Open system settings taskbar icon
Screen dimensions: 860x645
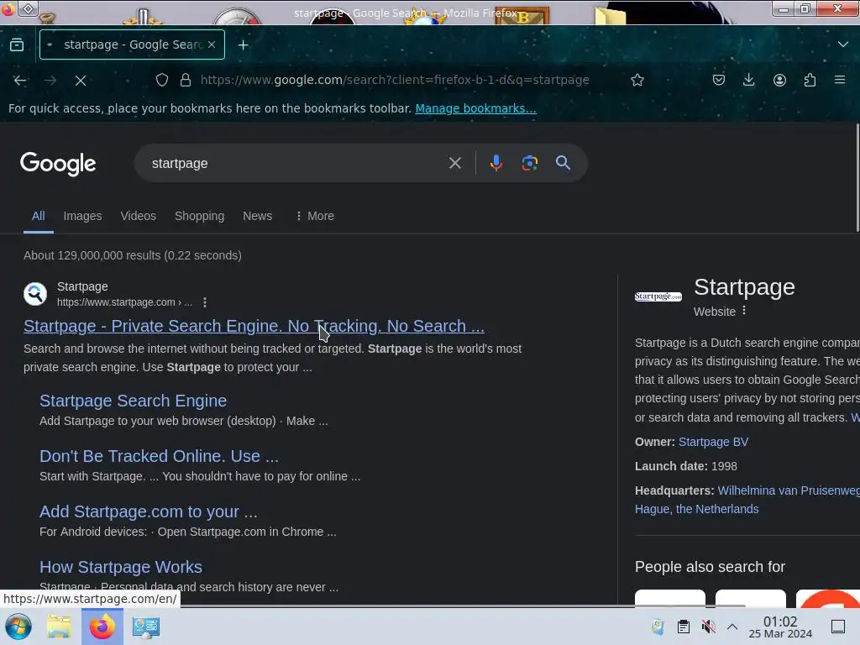pyautogui.click(x=146, y=627)
